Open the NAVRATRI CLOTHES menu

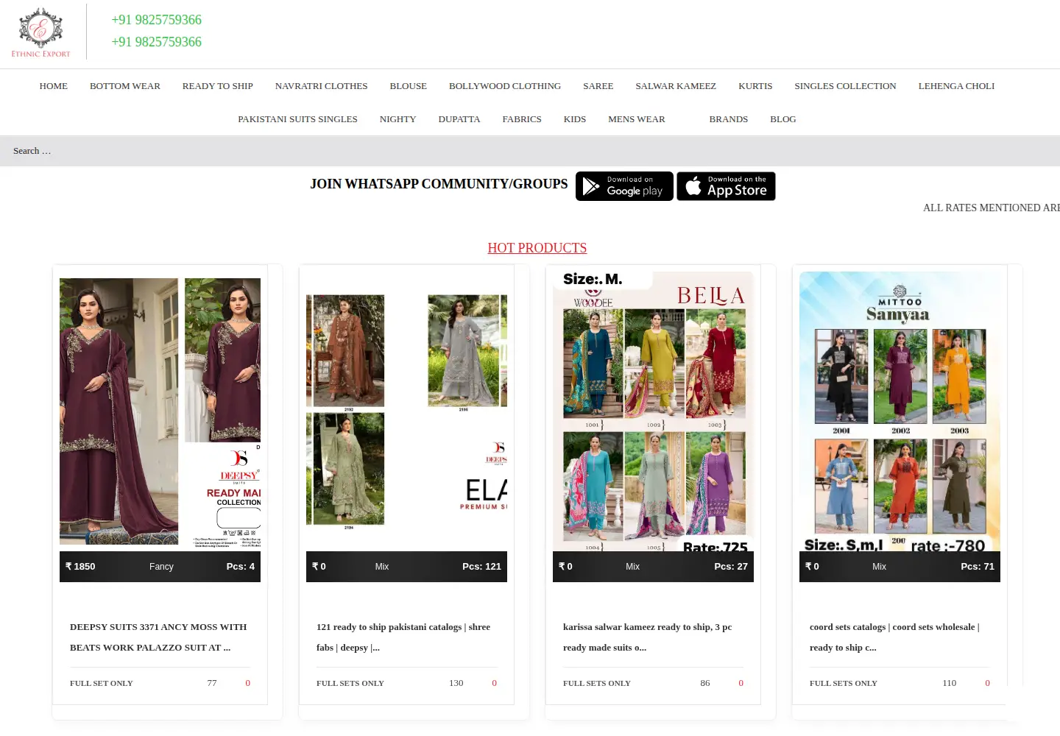coord(322,86)
